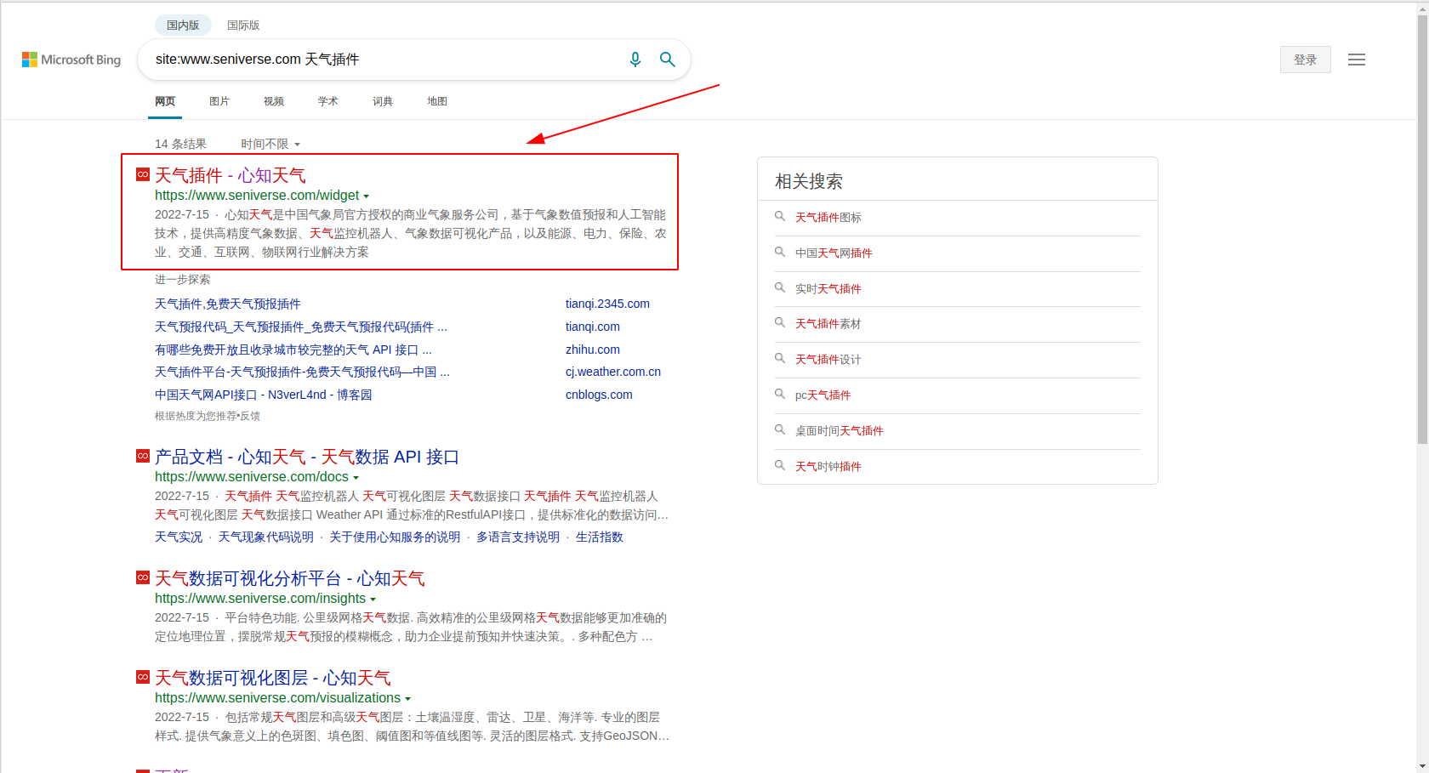Image resolution: width=1429 pixels, height=773 pixels.
Task: Click the Microsoft Bing logo
Action: pyautogui.click(x=71, y=60)
